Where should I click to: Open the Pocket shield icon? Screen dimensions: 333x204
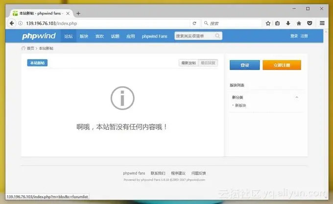point(309,23)
